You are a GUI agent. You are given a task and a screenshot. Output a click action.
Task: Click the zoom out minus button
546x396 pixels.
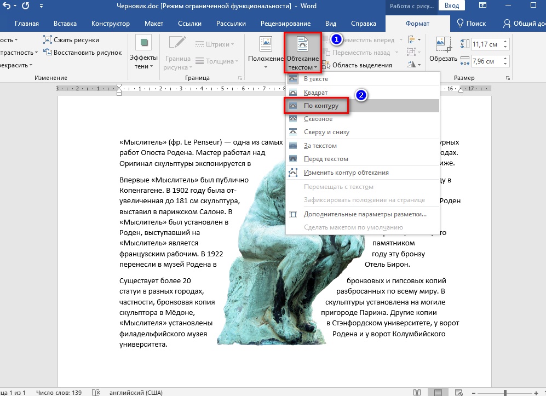pyautogui.click(x=474, y=393)
